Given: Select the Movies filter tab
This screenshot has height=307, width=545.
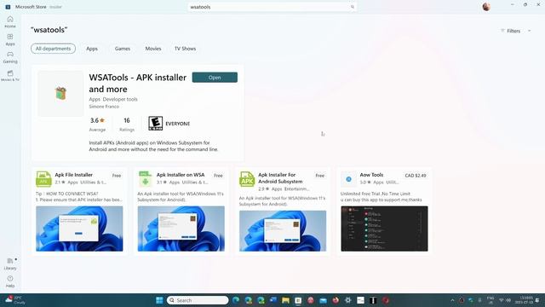Looking at the screenshot, I should (153, 49).
